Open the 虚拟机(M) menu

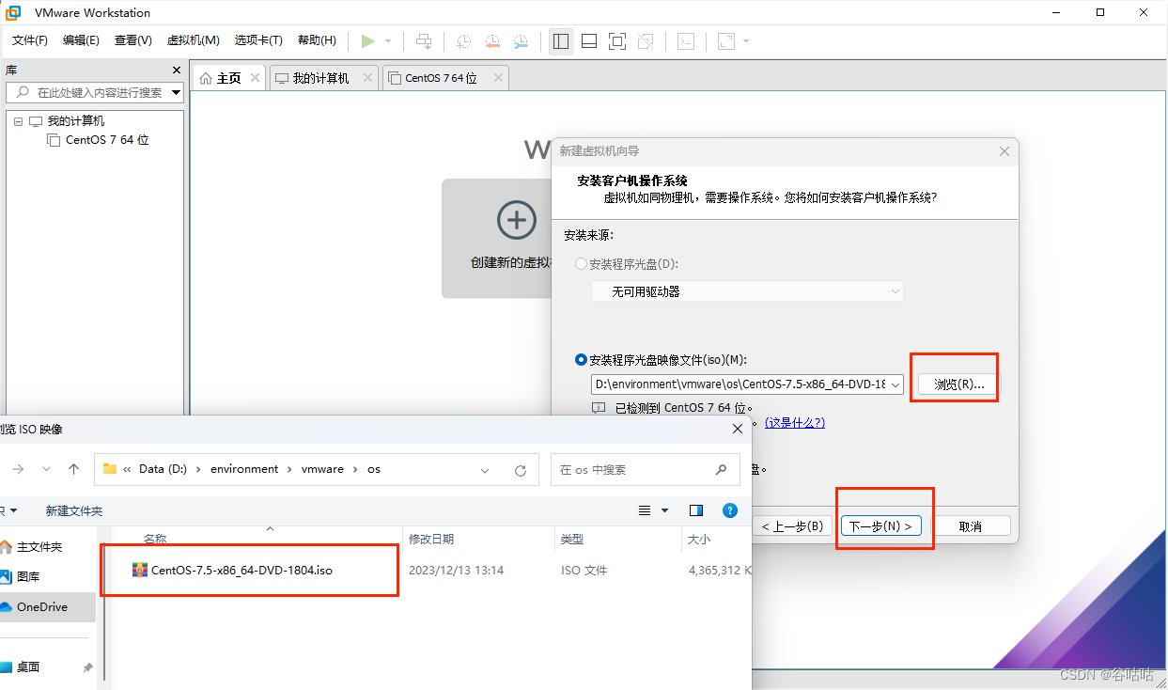pyautogui.click(x=193, y=40)
